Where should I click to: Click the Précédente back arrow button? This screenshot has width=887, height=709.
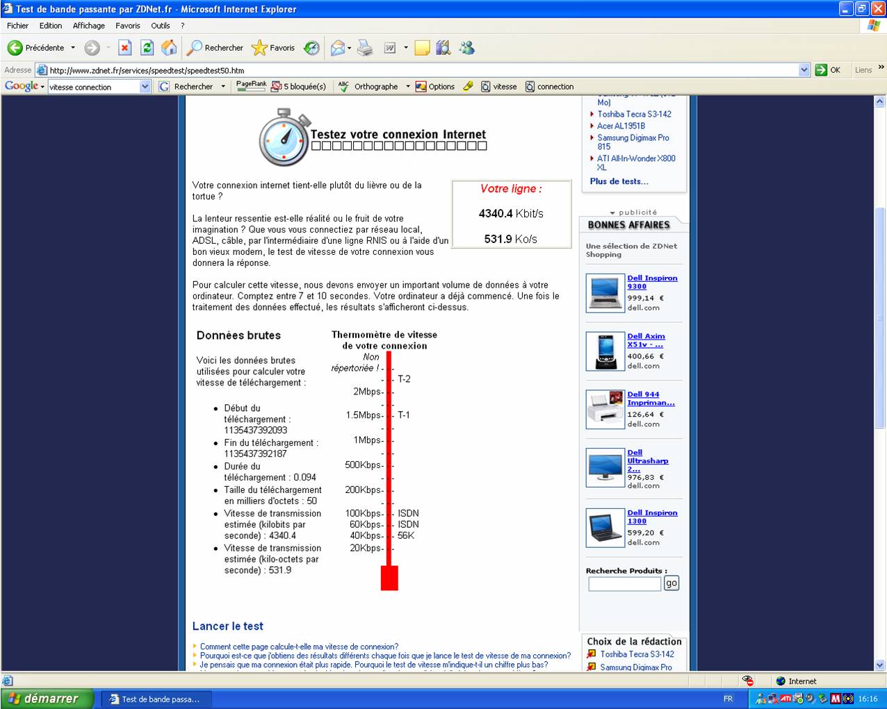pos(15,48)
